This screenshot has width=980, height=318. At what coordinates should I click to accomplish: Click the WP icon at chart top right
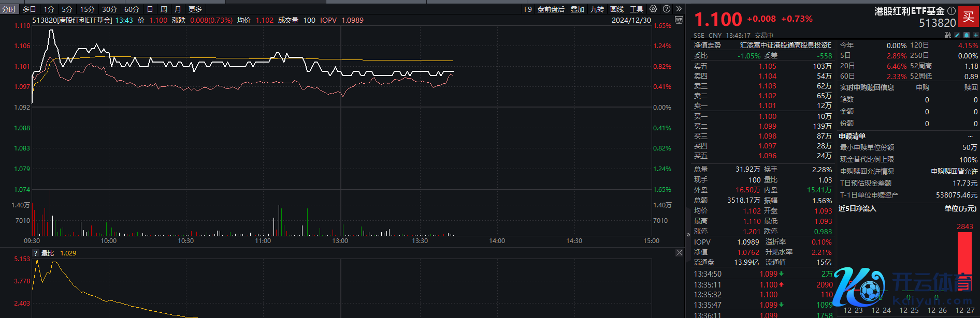(x=679, y=20)
